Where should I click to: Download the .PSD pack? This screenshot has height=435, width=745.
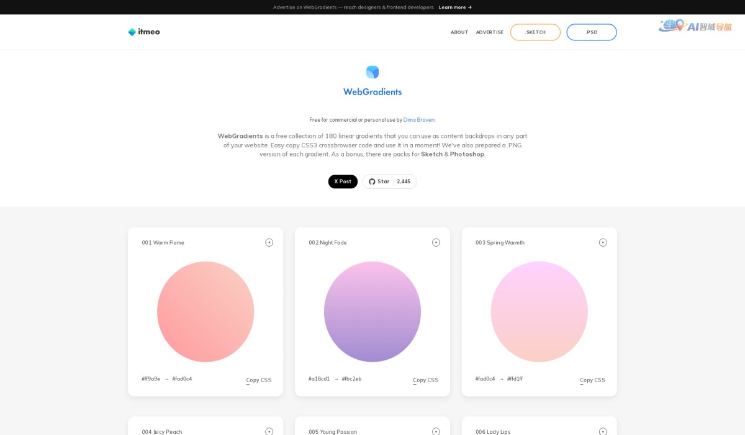591,32
